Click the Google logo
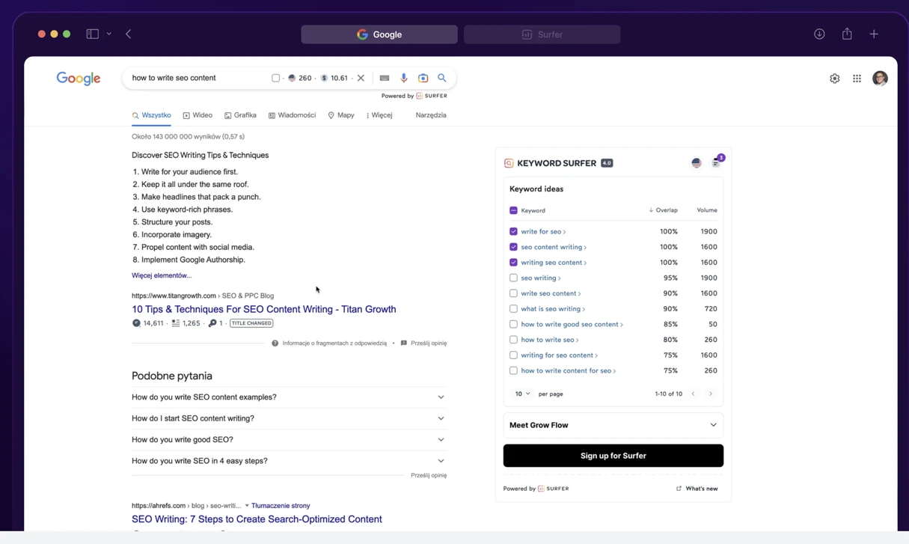The image size is (909, 544). (x=79, y=79)
